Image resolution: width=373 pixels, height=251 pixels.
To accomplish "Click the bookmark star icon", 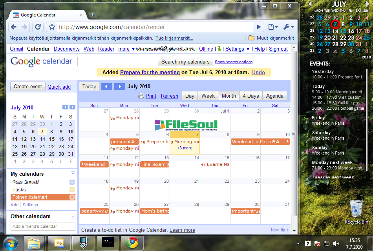I will 51,27.
